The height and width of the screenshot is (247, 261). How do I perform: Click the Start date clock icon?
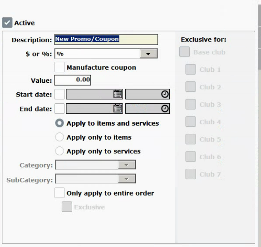(x=165, y=94)
